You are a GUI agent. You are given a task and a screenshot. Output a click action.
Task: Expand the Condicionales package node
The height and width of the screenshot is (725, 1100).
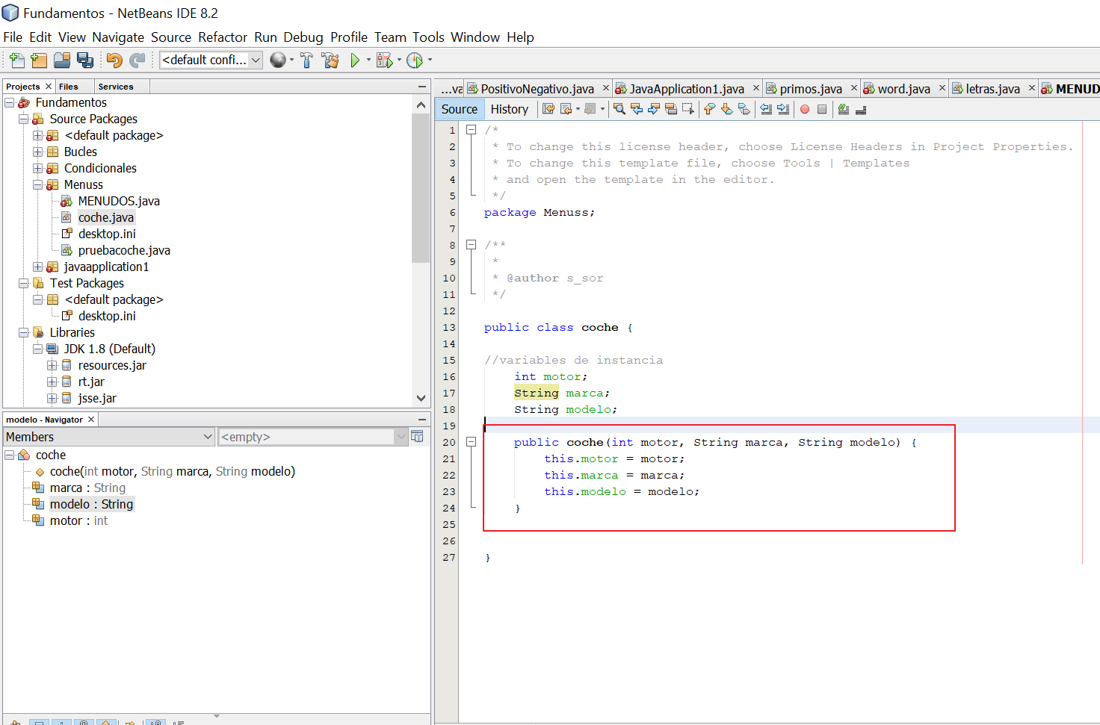point(37,168)
